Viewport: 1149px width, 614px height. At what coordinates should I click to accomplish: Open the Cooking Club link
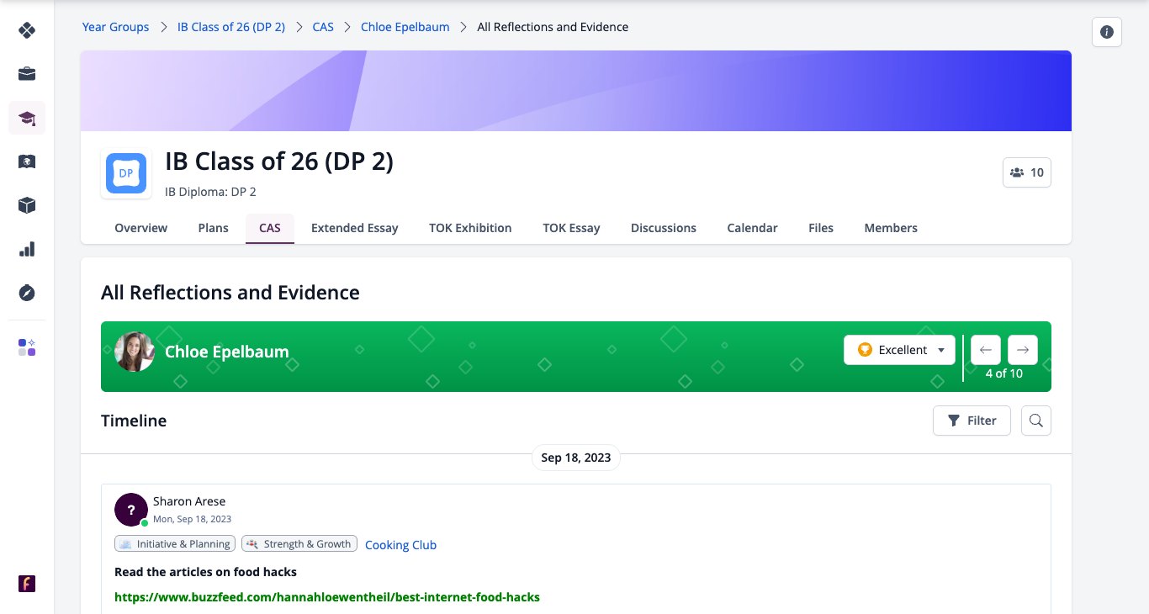click(x=400, y=545)
